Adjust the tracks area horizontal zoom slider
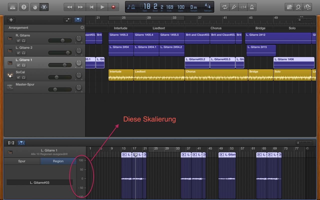The image size is (320, 200). click(x=304, y=20)
